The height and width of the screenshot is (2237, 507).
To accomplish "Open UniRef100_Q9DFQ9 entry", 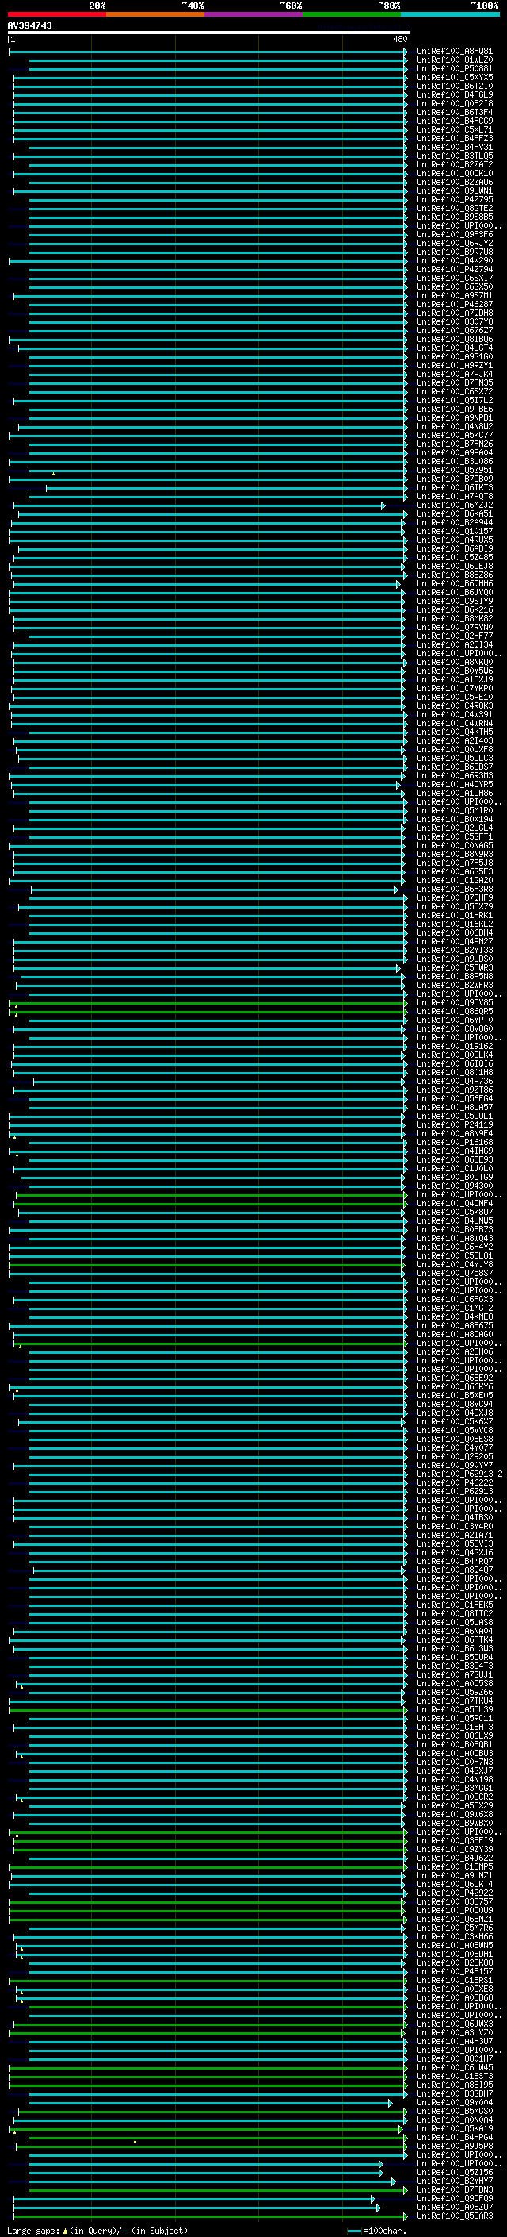I will coord(454,2198).
